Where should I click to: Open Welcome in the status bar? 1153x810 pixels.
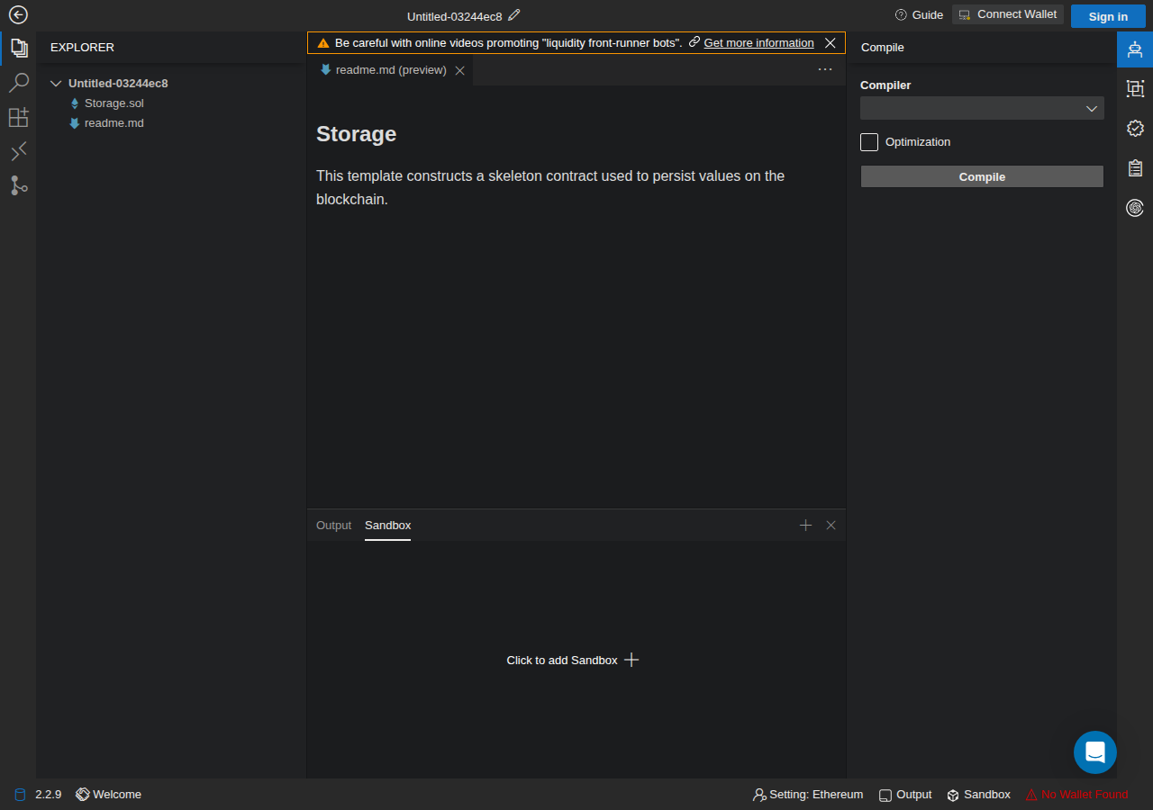109,794
